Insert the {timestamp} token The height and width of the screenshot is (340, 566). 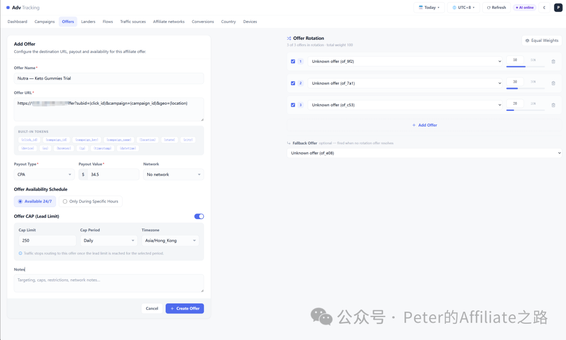point(103,149)
